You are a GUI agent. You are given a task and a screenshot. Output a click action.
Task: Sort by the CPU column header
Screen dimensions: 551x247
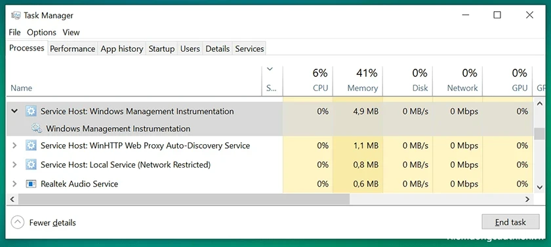(308, 81)
